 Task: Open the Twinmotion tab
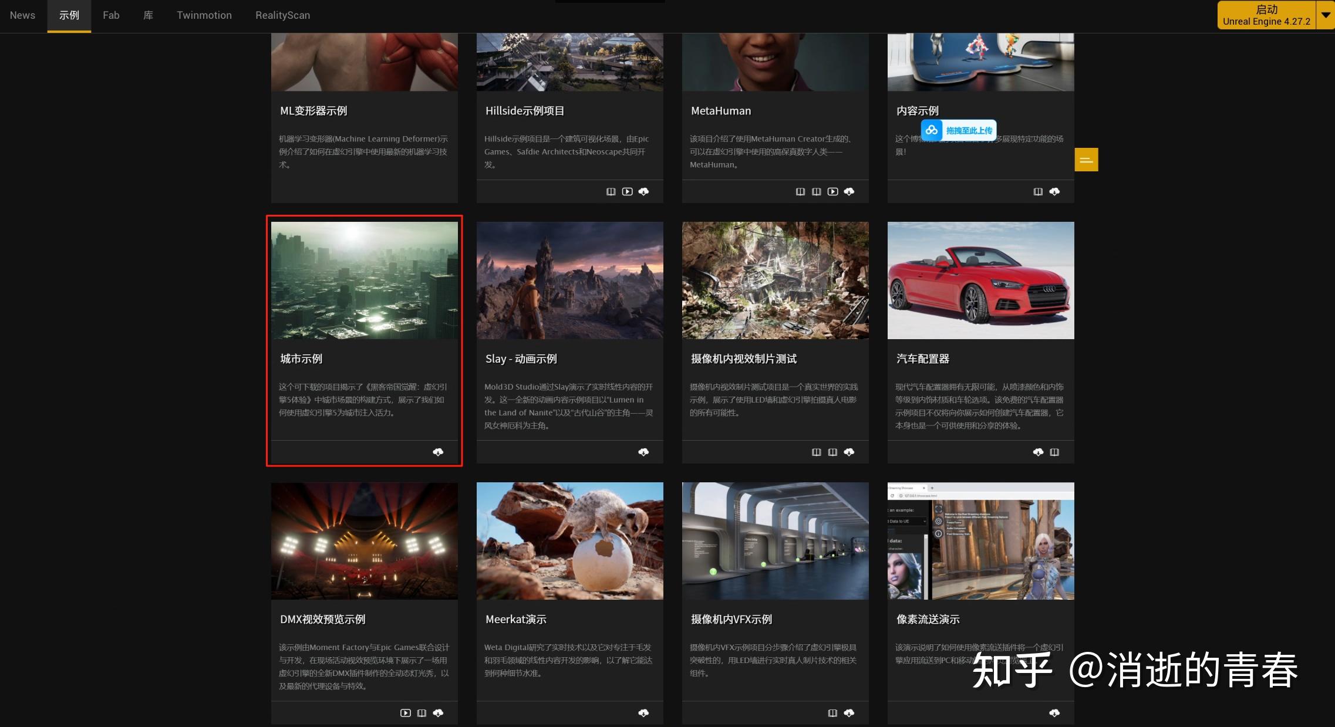point(204,15)
